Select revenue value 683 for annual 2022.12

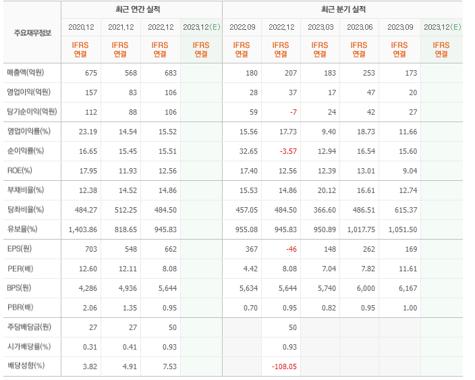[x=171, y=73]
